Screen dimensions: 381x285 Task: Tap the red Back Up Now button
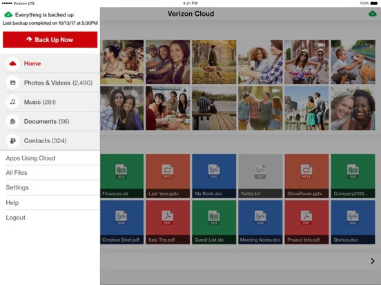click(50, 40)
